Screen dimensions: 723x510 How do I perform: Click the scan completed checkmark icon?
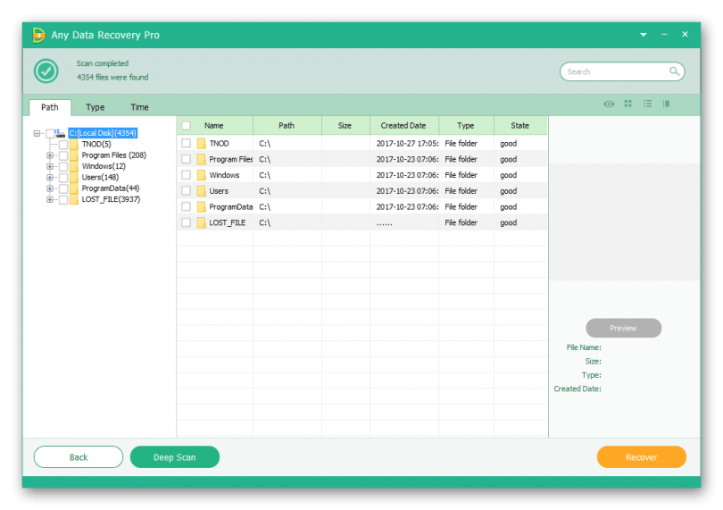46,71
